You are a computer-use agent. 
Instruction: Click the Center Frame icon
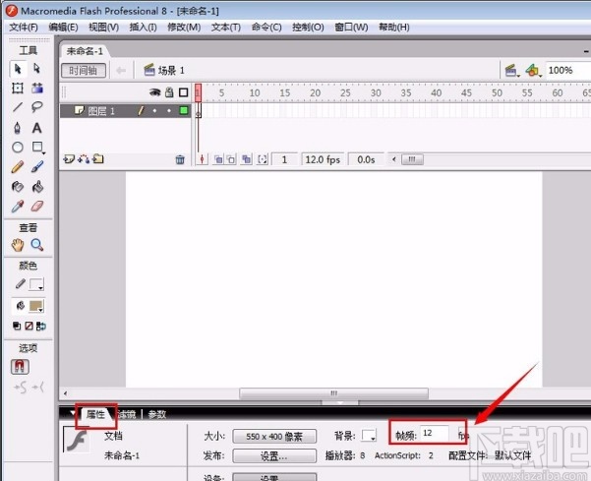coord(202,159)
